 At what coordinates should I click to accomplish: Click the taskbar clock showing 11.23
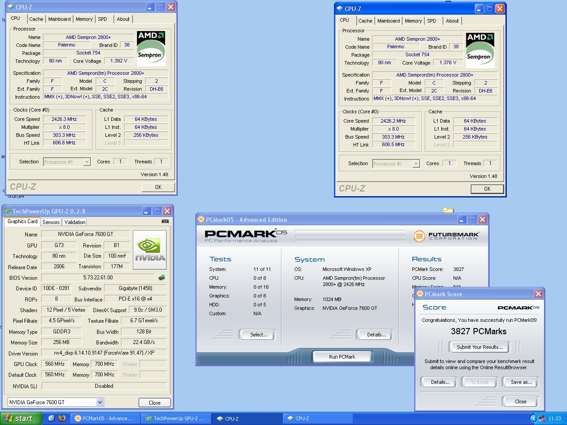(x=555, y=418)
